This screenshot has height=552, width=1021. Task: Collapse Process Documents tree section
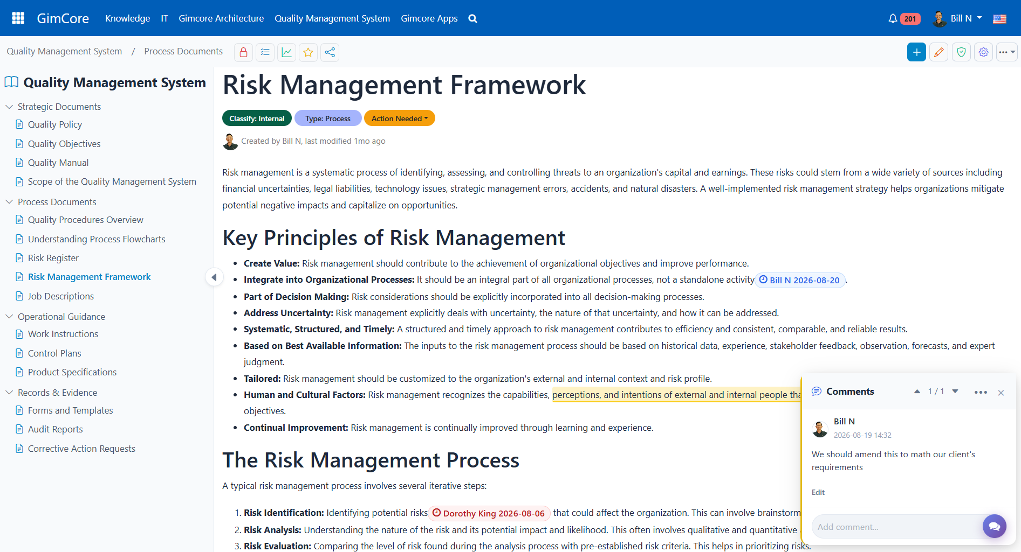pyautogui.click(x=9, y=202)
